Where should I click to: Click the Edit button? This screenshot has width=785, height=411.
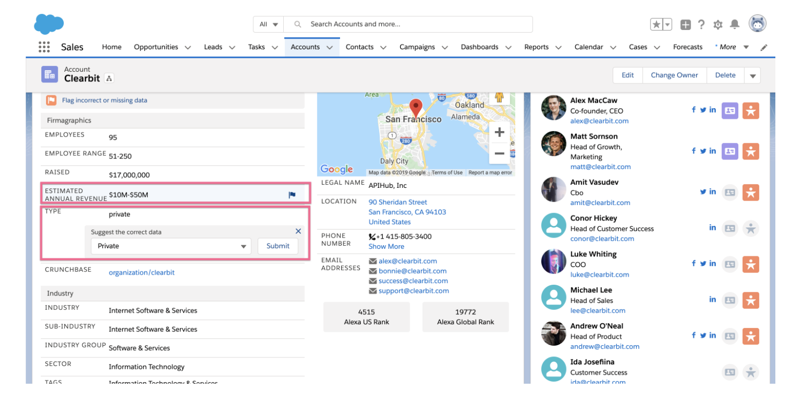tap(628, 75)
